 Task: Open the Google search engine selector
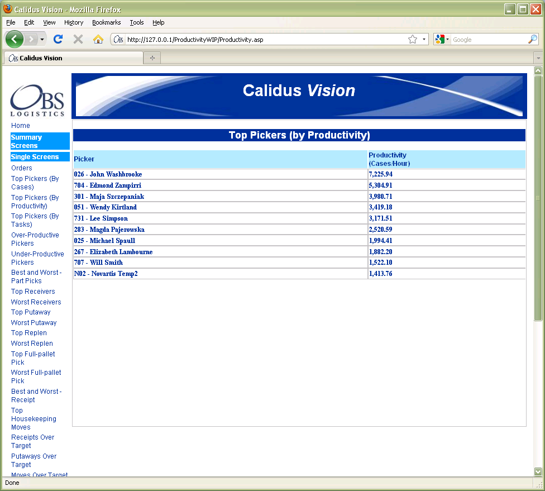tap(442, 39)
